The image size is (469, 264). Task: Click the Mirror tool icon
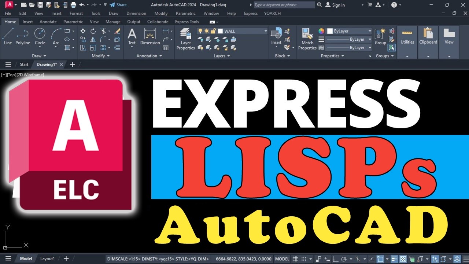(x=93, y=39)
